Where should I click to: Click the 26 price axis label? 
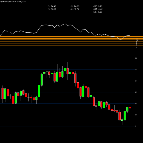tap(136, 81)
